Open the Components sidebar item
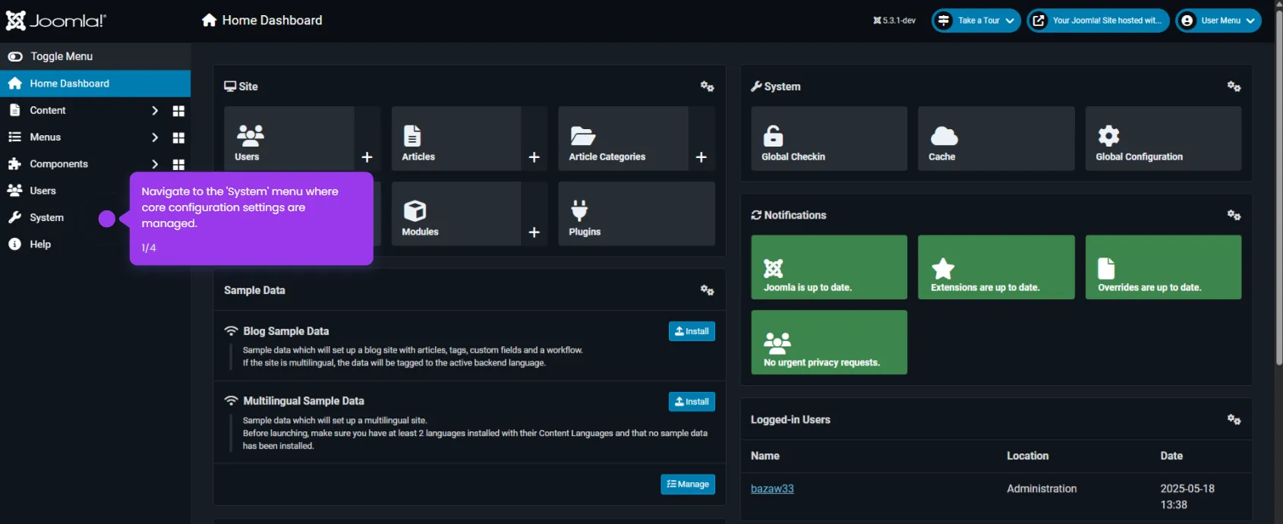 pos(58,164)
